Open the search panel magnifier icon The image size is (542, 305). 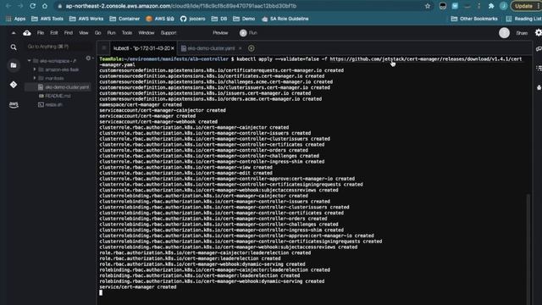[14, 47]
